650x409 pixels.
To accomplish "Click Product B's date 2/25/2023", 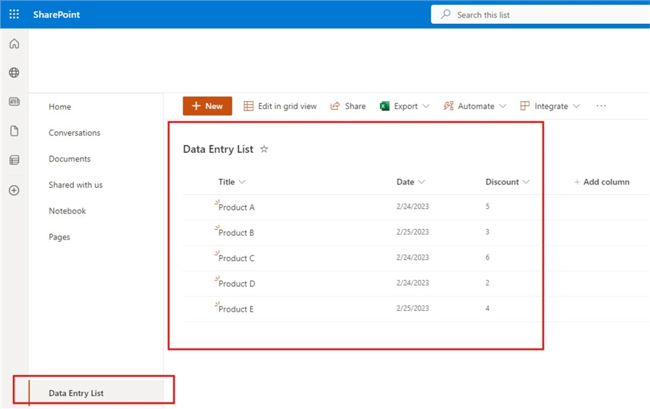I will pyautogui.click(x=412, y=232).
